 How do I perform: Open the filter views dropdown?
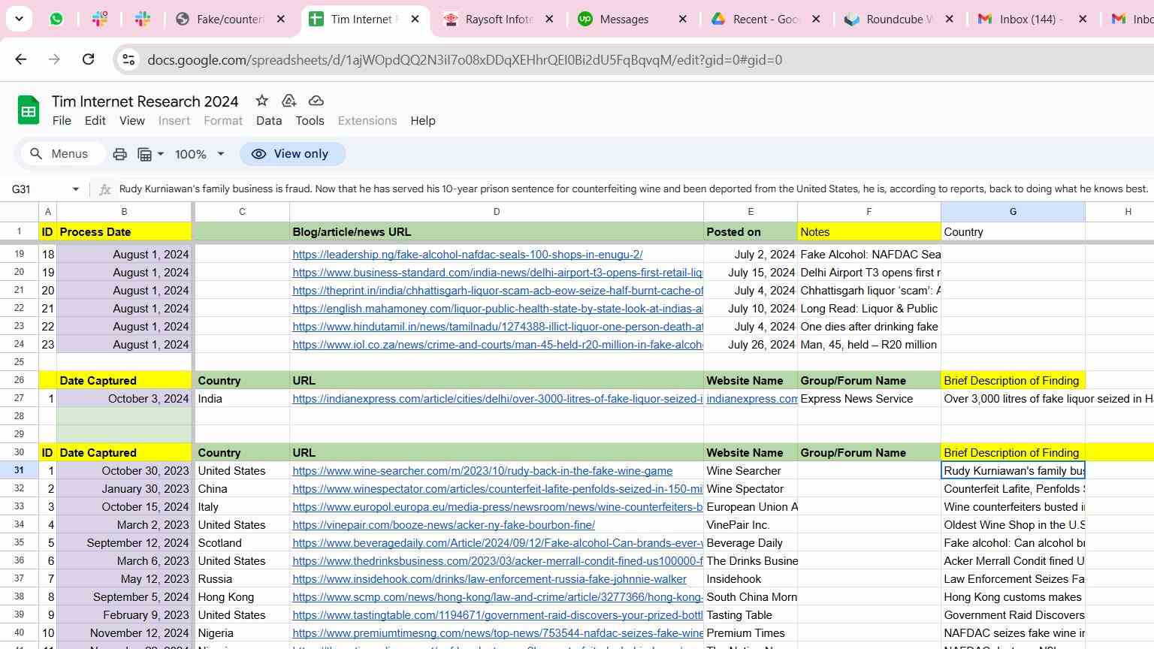pos(151,154)
